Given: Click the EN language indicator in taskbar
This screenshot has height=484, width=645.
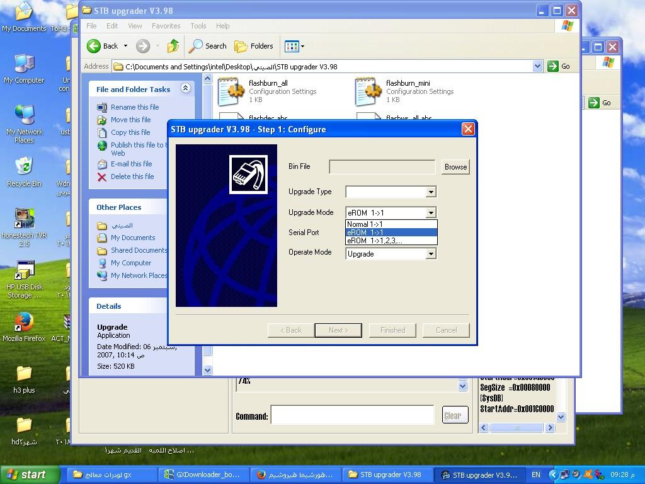Looking at the screenshot, I should coord(536,475).
